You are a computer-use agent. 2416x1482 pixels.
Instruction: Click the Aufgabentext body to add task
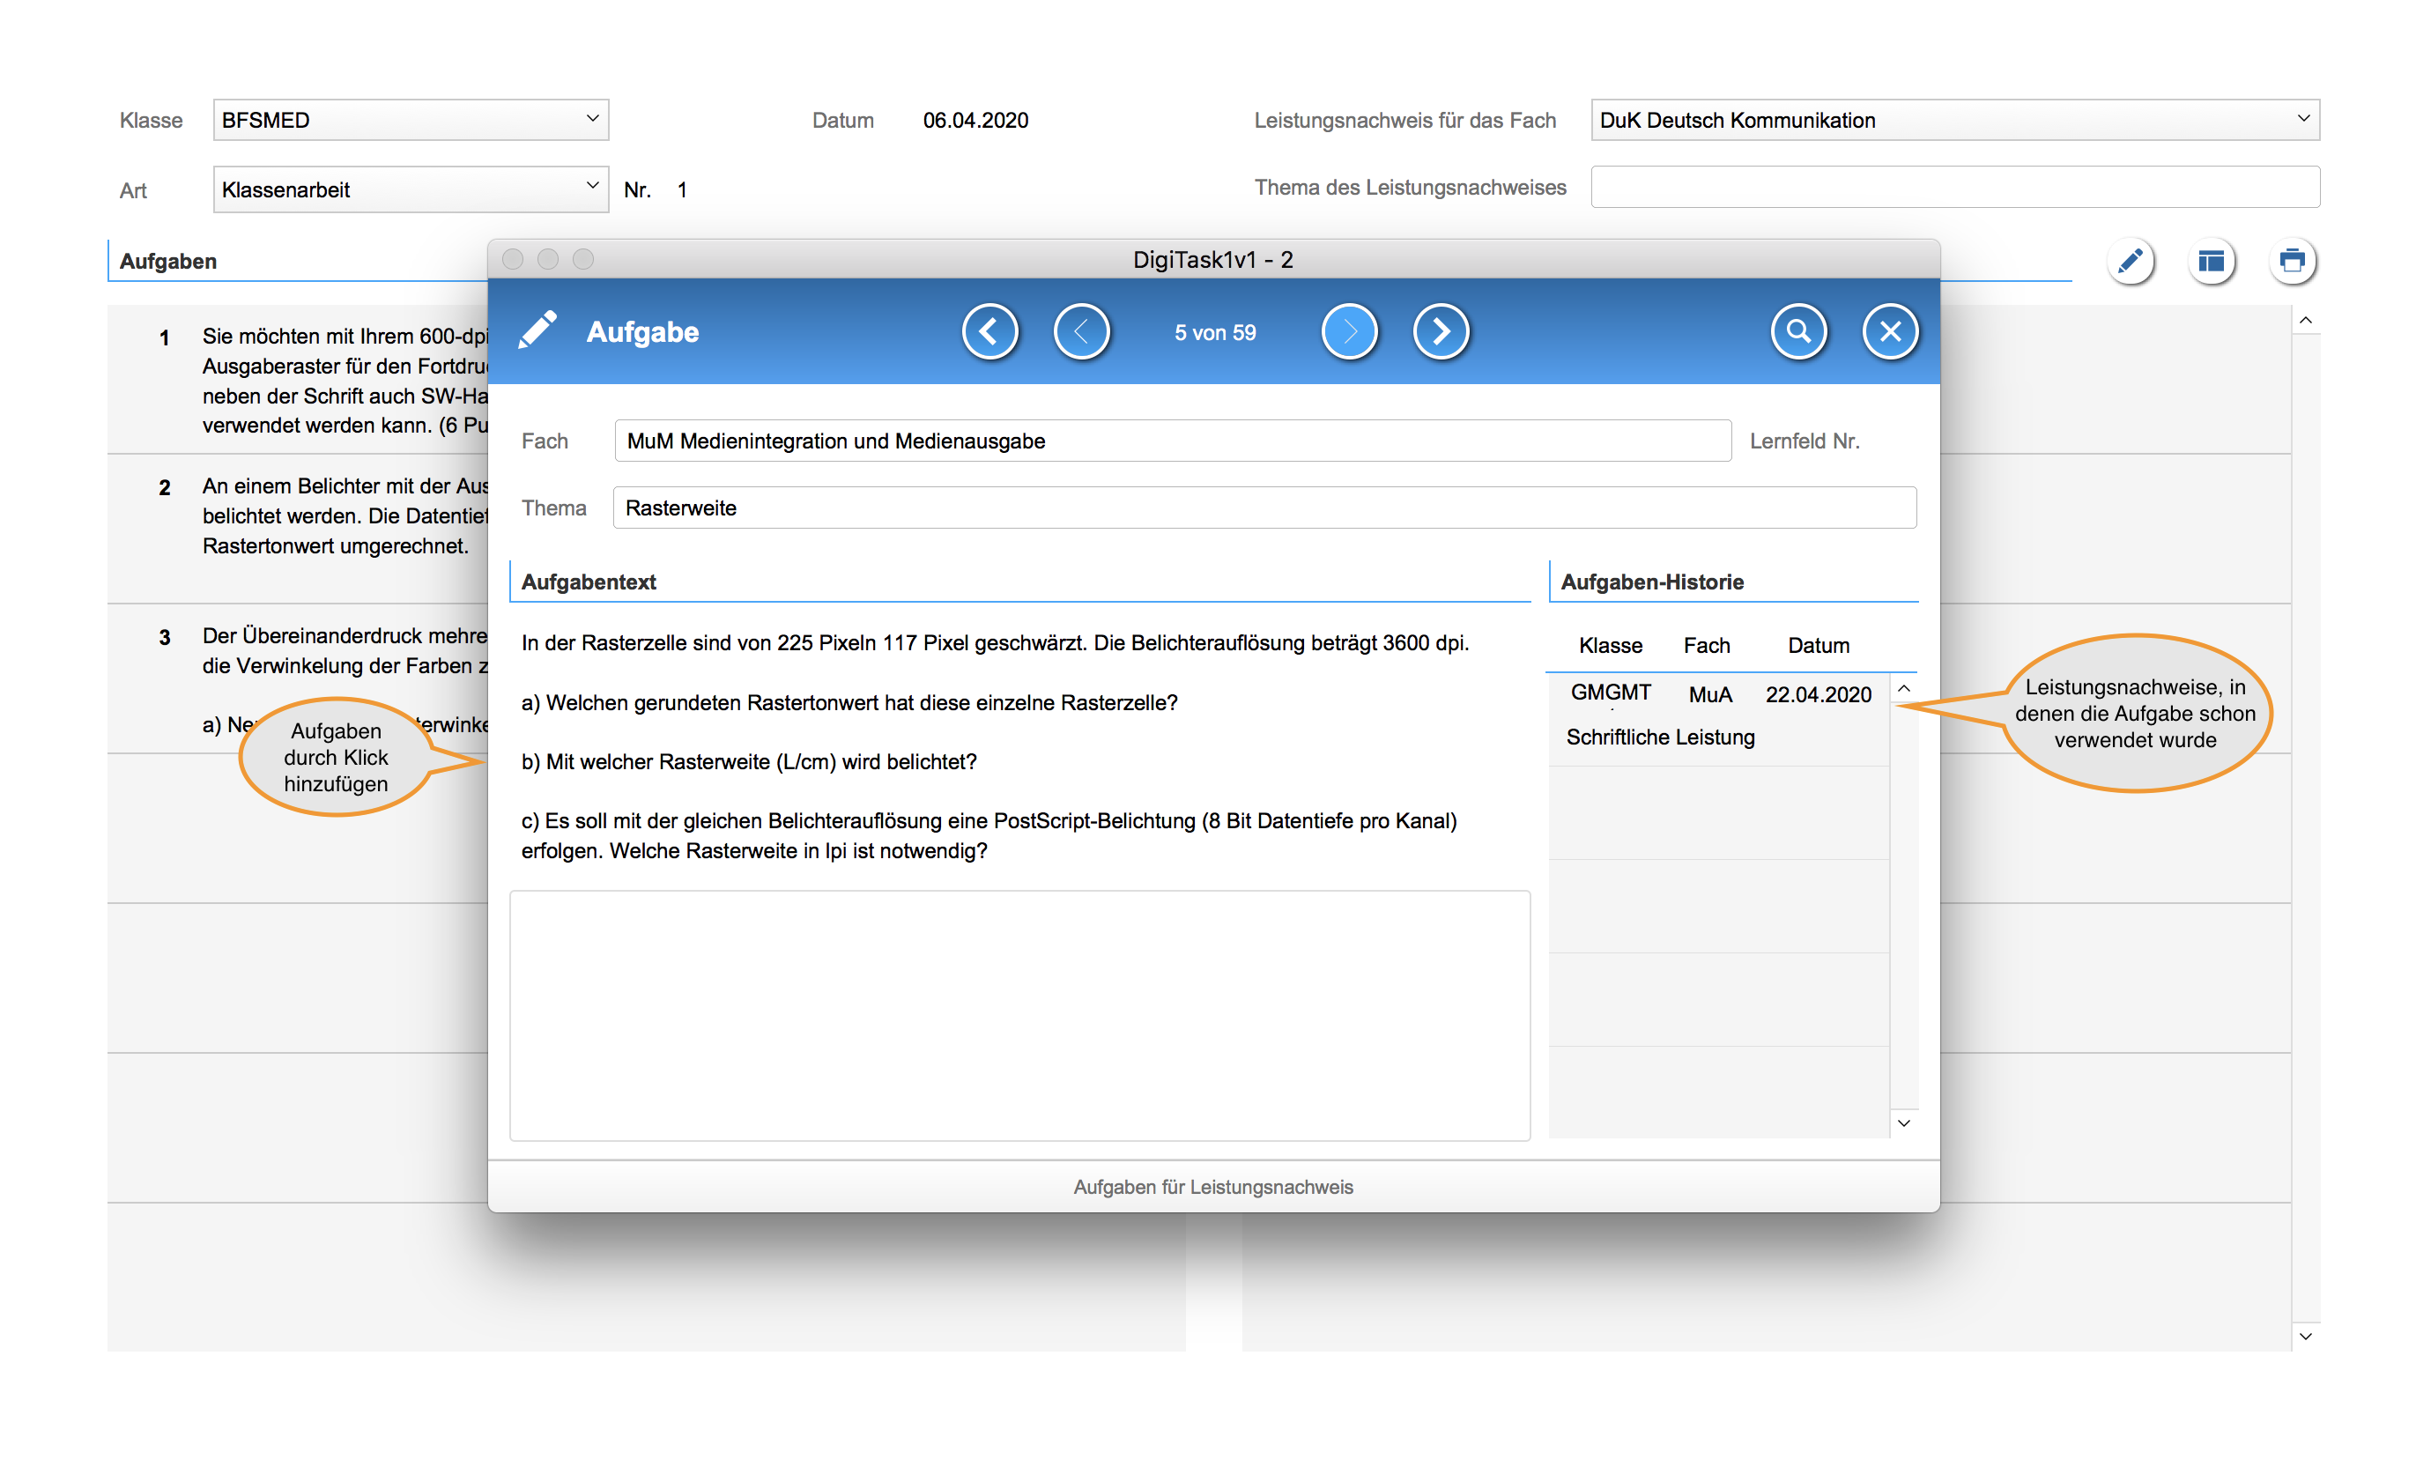pos(1018,745)
